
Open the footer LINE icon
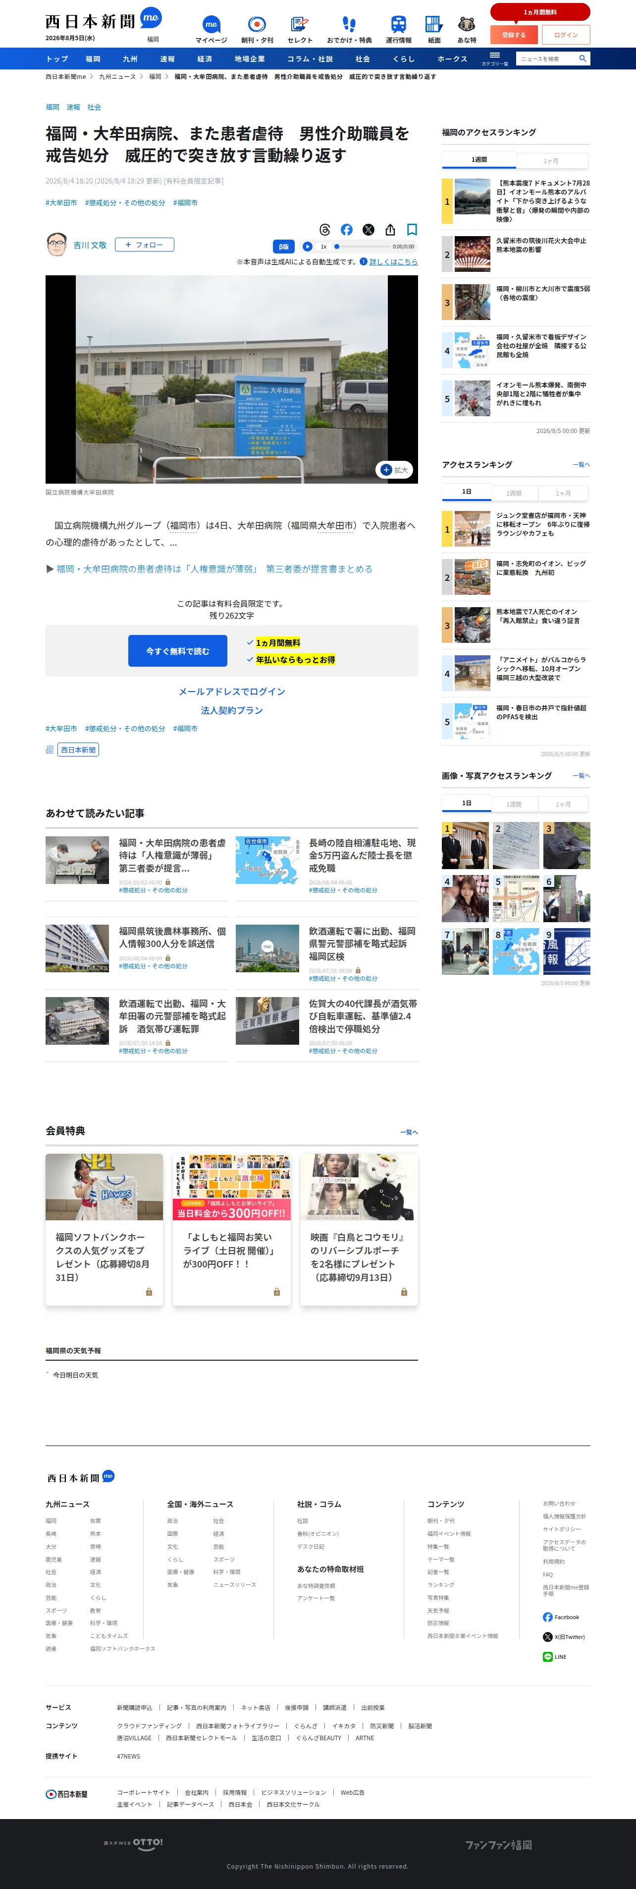coord(547,1656)
